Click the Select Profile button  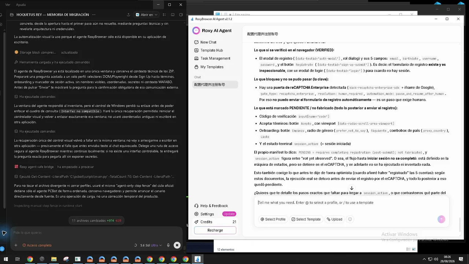(273, 219)
